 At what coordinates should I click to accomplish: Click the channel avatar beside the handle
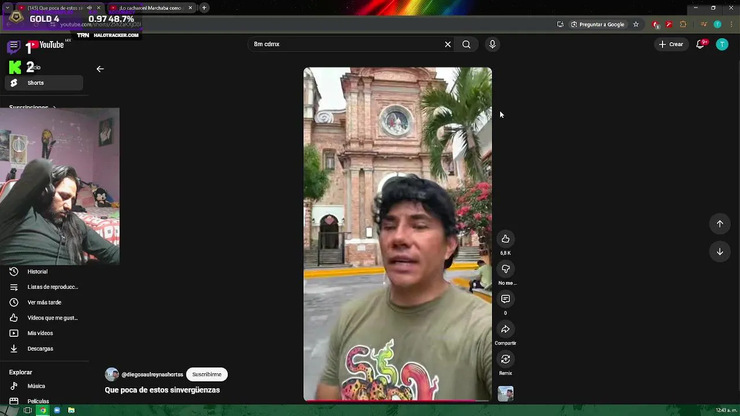pos(112,374)
